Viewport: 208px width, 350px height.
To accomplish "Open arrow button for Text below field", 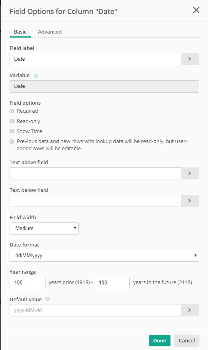I will 190,201.
